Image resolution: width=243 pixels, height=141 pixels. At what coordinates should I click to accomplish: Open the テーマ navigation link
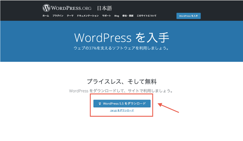(70, 16)
